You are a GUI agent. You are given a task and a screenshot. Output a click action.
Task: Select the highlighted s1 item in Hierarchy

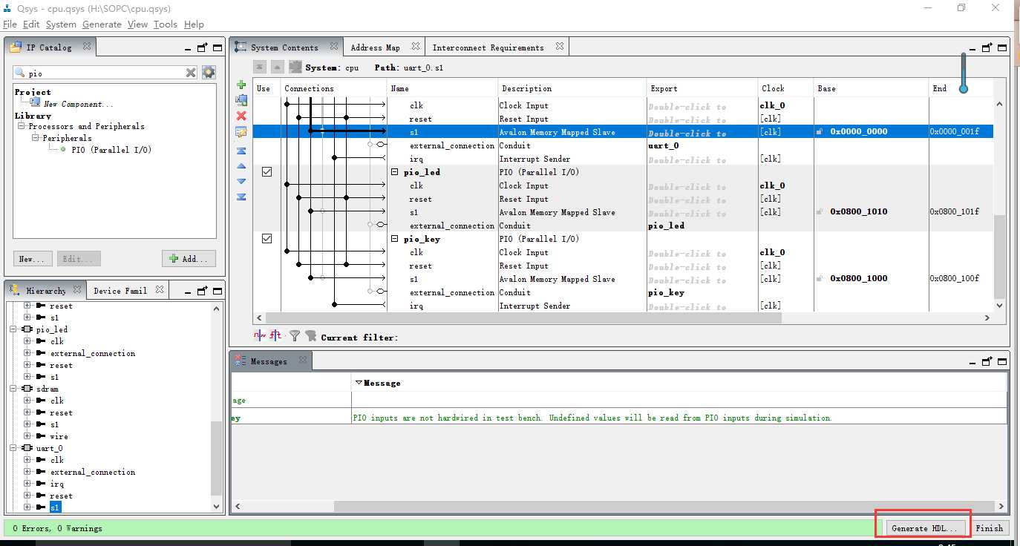point(55,507)
